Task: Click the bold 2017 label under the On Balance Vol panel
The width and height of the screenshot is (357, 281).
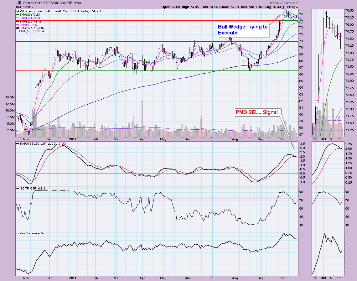Action: click(x=73, y=278)
